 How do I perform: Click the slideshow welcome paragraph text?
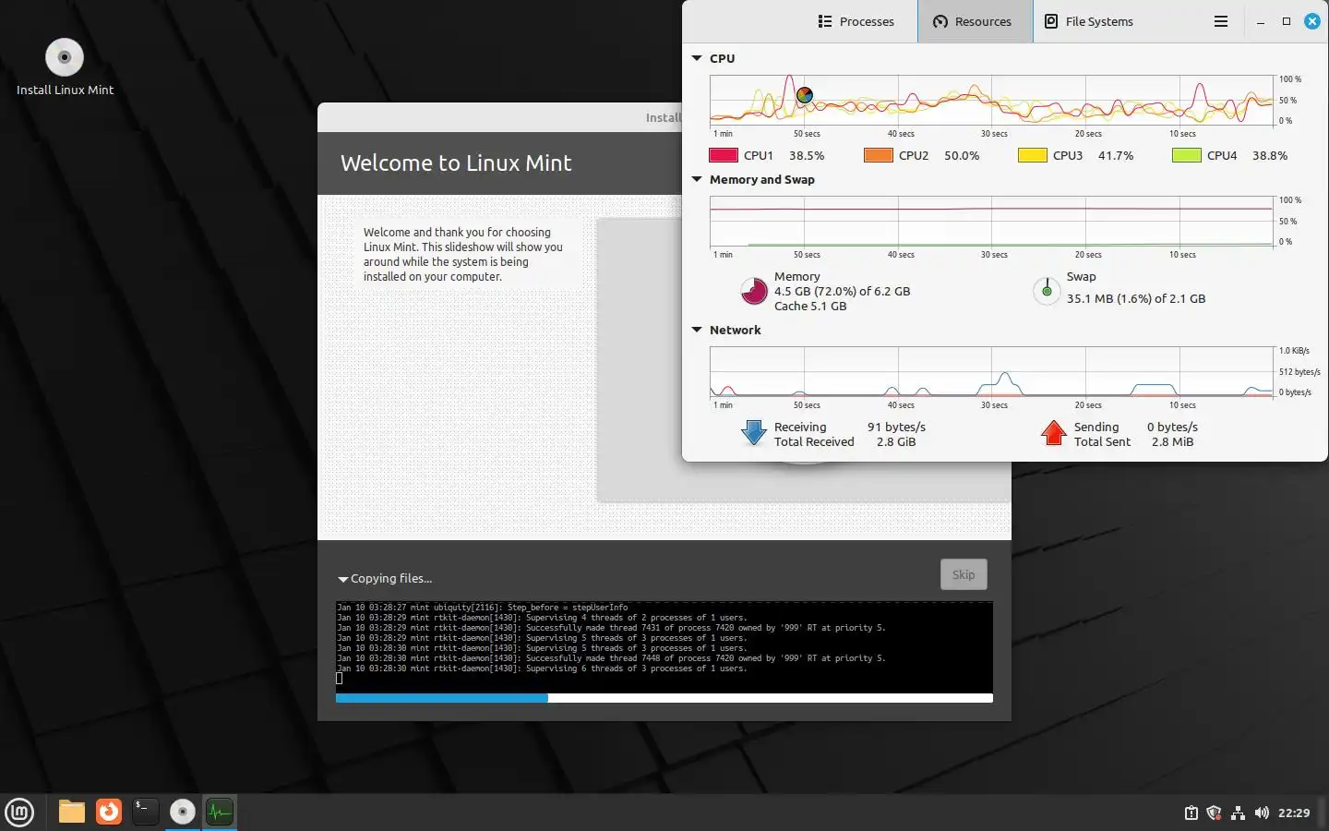tap(462, 254)
